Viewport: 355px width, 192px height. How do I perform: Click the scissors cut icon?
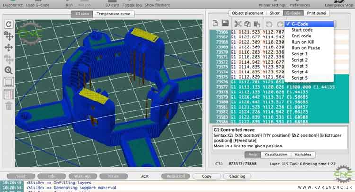click(x=238, y=24)
